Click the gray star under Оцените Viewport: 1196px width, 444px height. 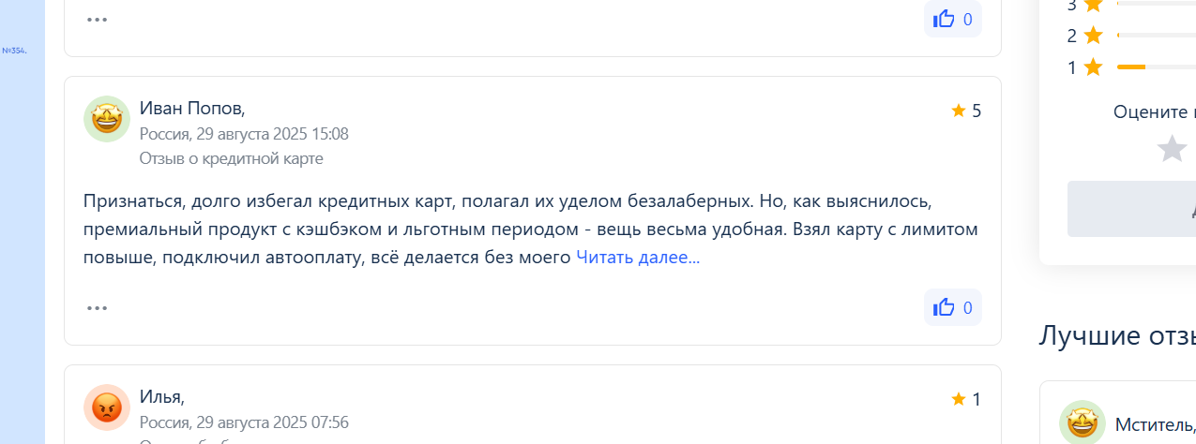click(x=1173, y=148)
